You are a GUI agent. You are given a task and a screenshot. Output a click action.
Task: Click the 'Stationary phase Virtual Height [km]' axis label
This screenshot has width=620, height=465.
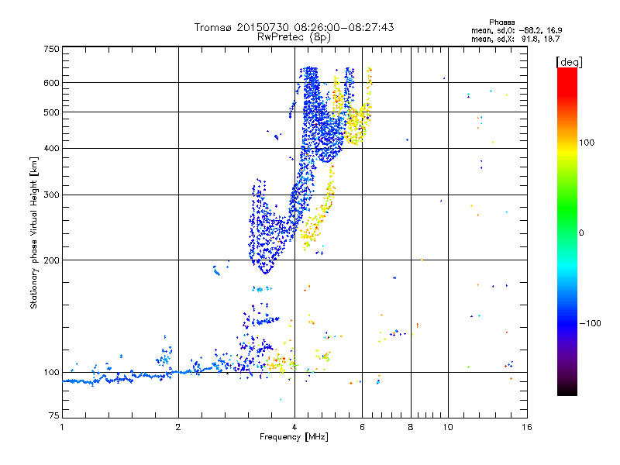[x=34, y=232]
